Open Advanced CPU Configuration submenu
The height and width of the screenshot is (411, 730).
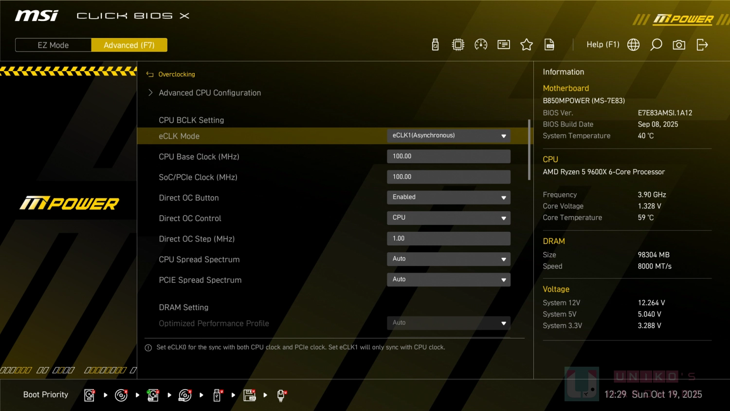tap(210, 93)
